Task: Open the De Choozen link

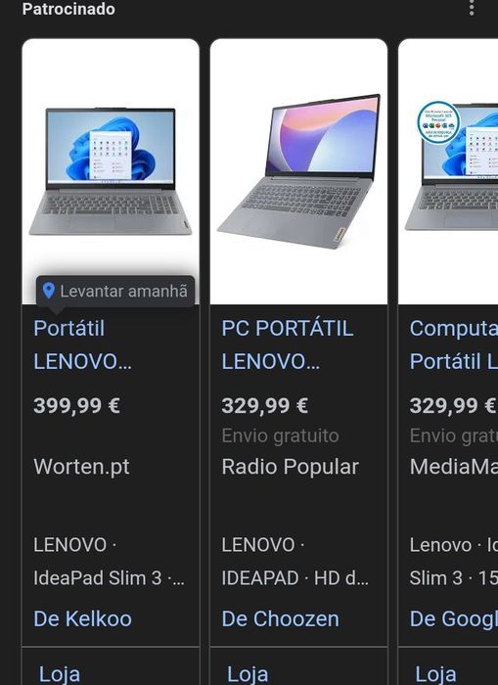Action: (281, 619)
